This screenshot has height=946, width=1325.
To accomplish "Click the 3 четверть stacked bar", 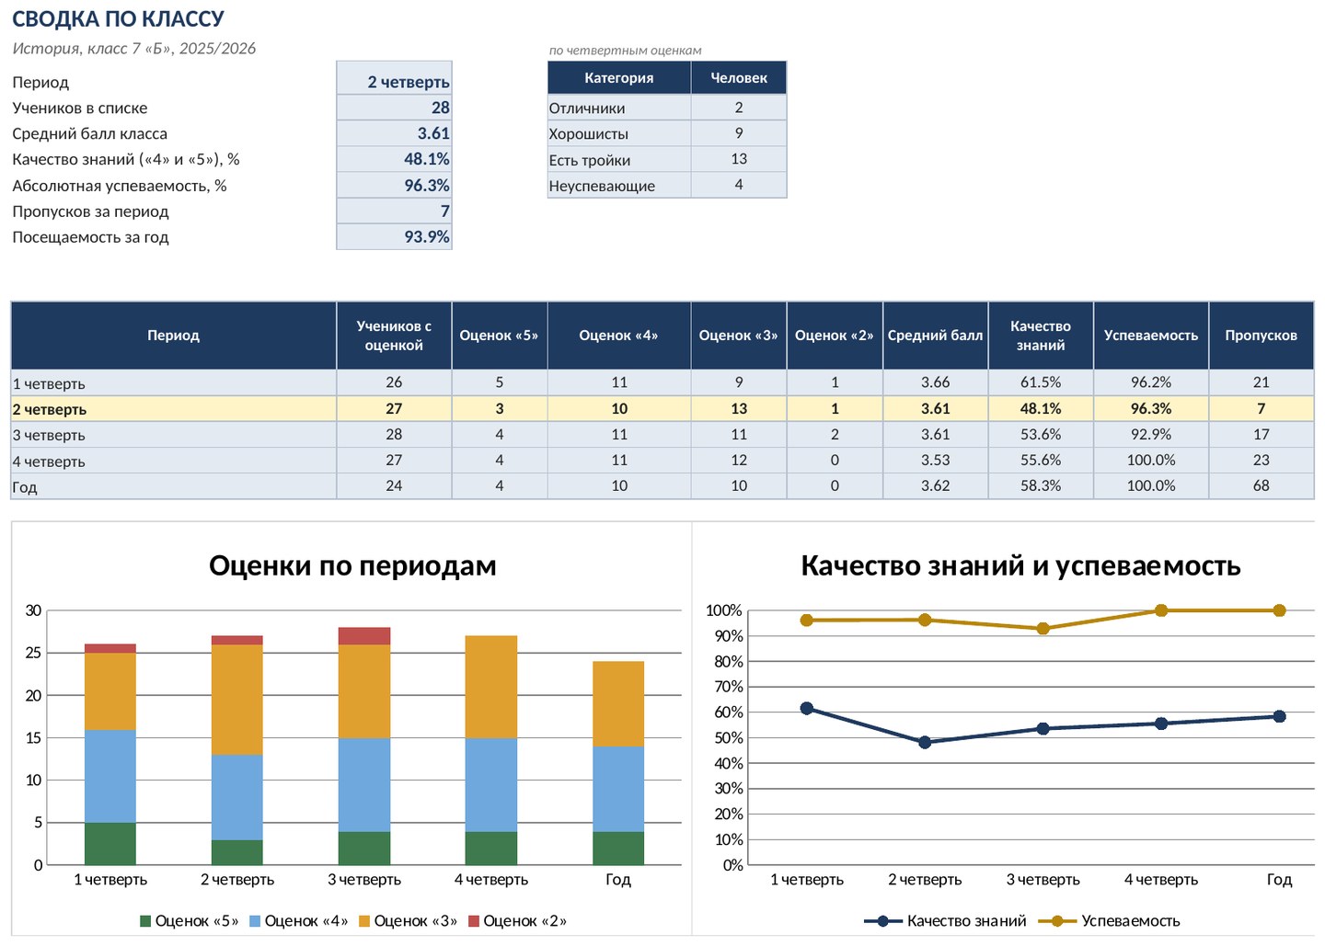I will [x=364, y=747].
